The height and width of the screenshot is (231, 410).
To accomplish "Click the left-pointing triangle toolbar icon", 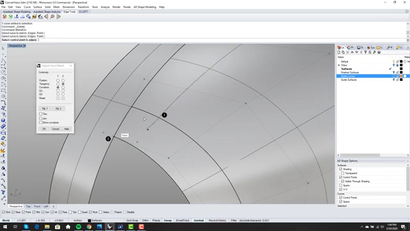I will click(46, 17).
